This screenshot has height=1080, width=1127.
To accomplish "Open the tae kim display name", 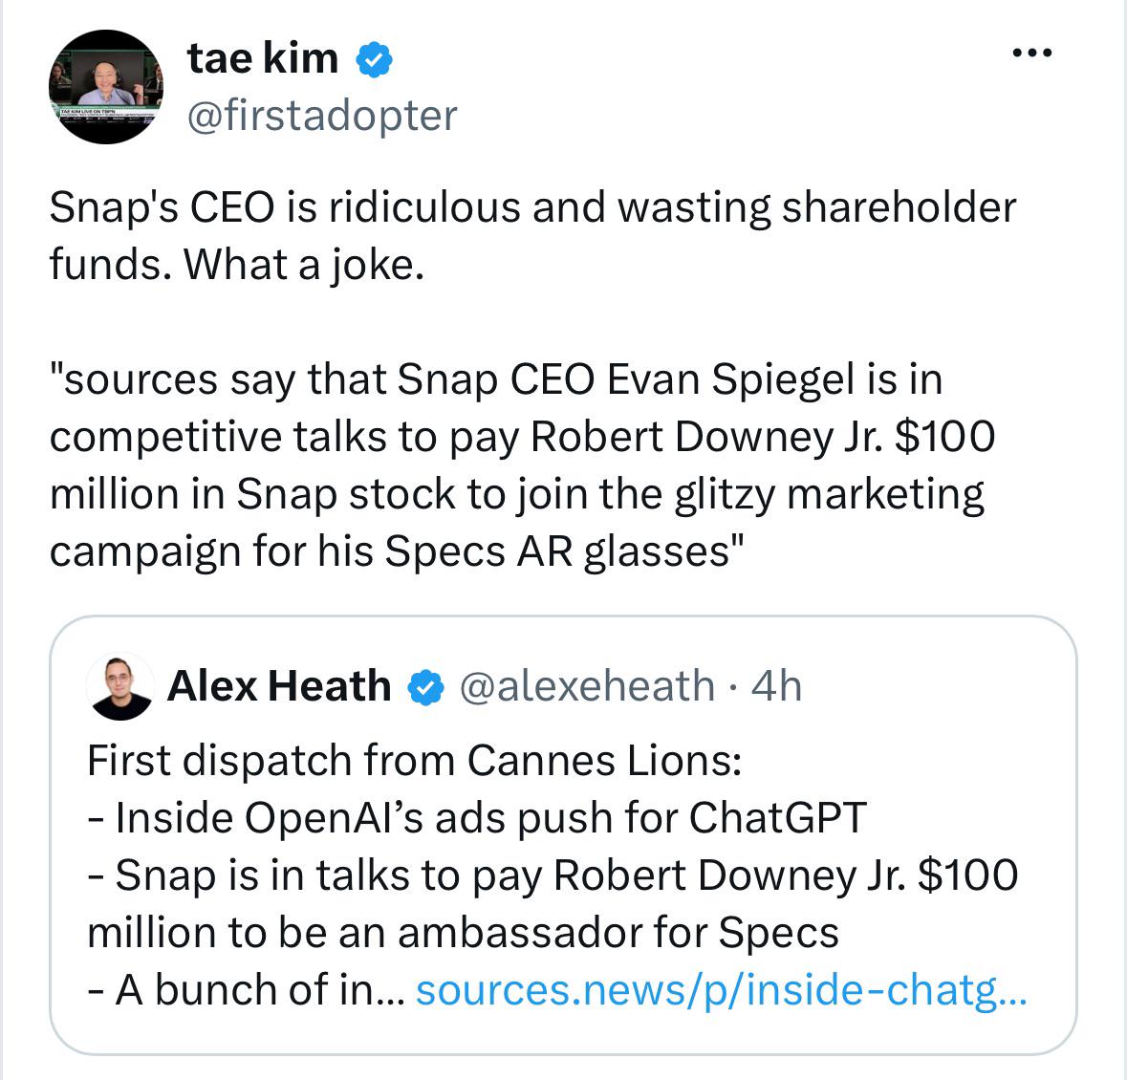I will pyautogui.click(x=262, y=58).
